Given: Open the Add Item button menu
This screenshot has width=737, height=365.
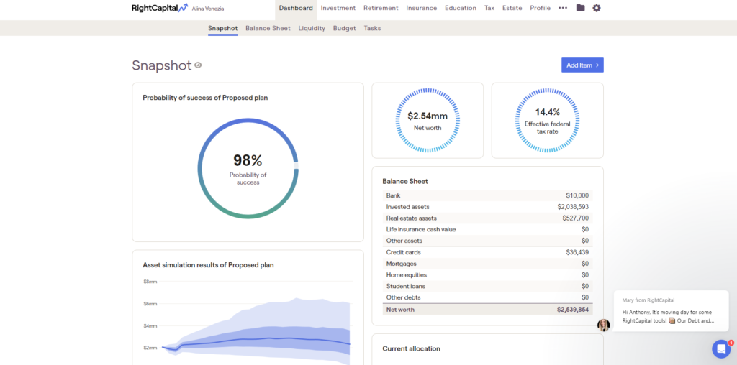Looking at the screenshot, I should [x=582, y=65].
